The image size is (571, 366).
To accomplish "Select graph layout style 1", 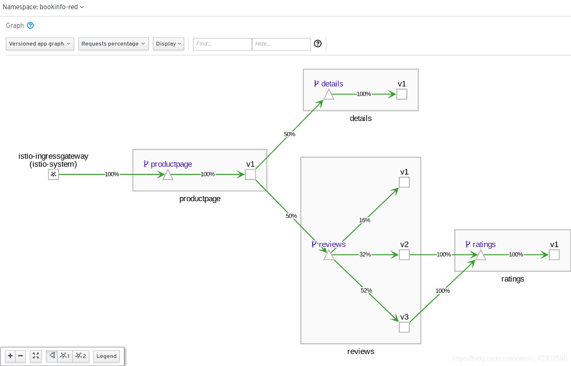I will [x=65, y=356].
